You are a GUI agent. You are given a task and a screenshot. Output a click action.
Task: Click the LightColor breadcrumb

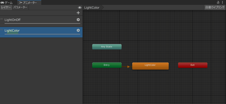tap(92, 8)
